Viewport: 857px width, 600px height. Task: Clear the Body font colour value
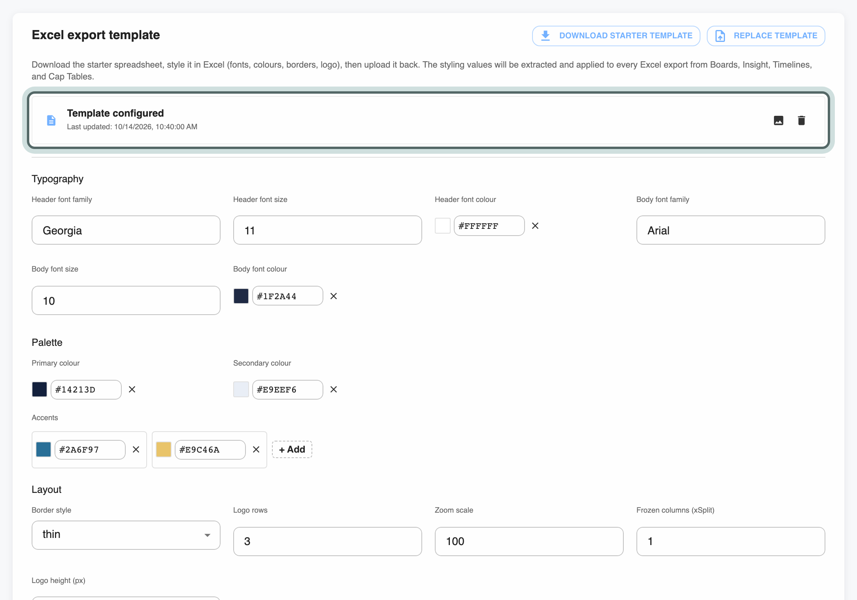tap(334, 296)
